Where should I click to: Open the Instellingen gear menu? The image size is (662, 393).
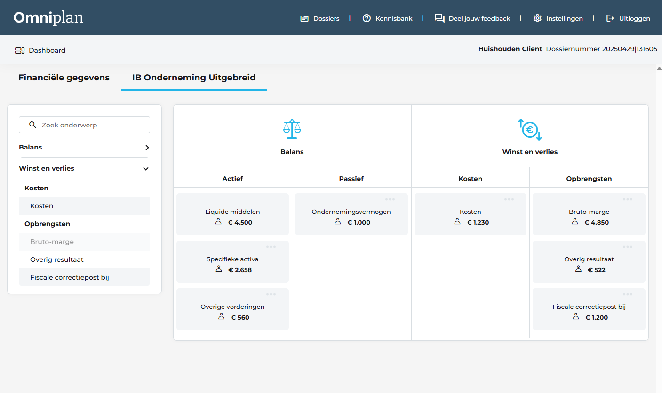point(558,18)
